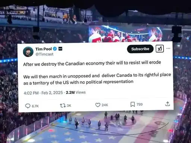Expand the three-dot more options menu
Viewport: 191px width, 143px height.
pyautogui.click(x=168, y=48)
